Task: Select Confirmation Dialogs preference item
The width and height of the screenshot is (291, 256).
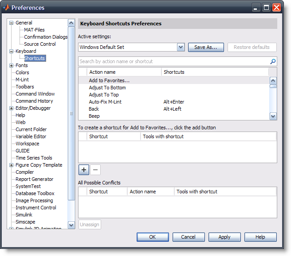Action: [x=45, y=37]
